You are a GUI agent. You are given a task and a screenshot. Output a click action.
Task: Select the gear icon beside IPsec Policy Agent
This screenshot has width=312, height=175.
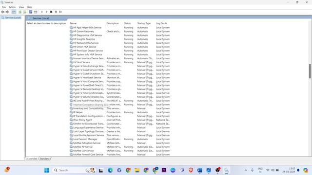click(x=71, y=120)
